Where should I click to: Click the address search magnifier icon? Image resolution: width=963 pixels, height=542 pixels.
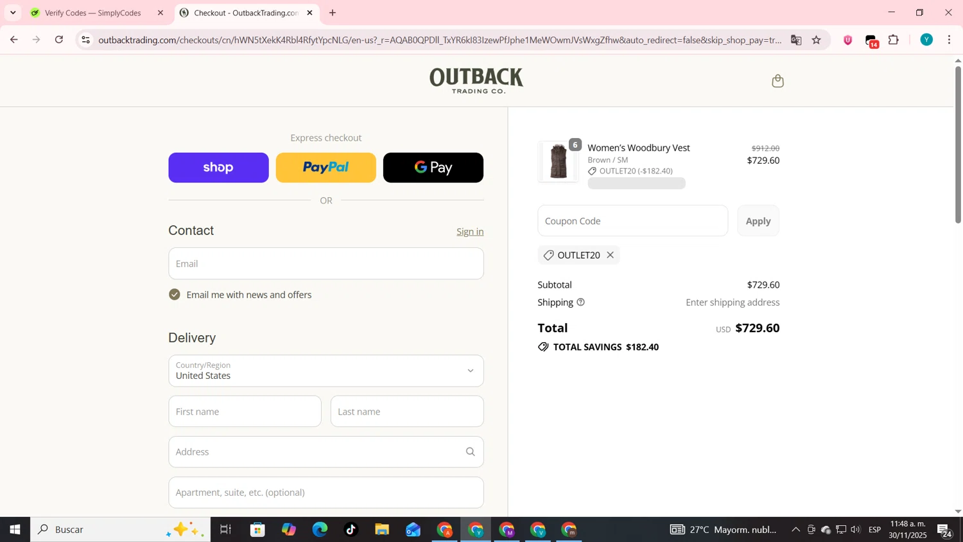coord(471,452)
